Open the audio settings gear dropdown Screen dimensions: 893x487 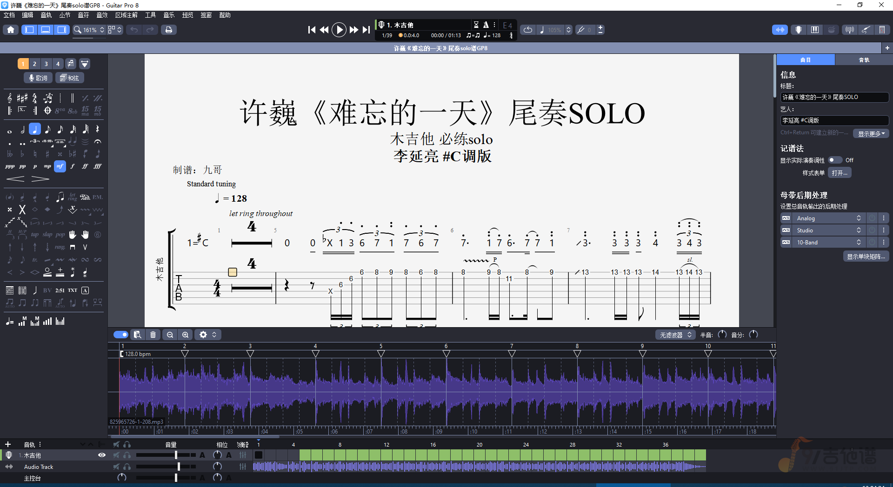tap(208, 335)
